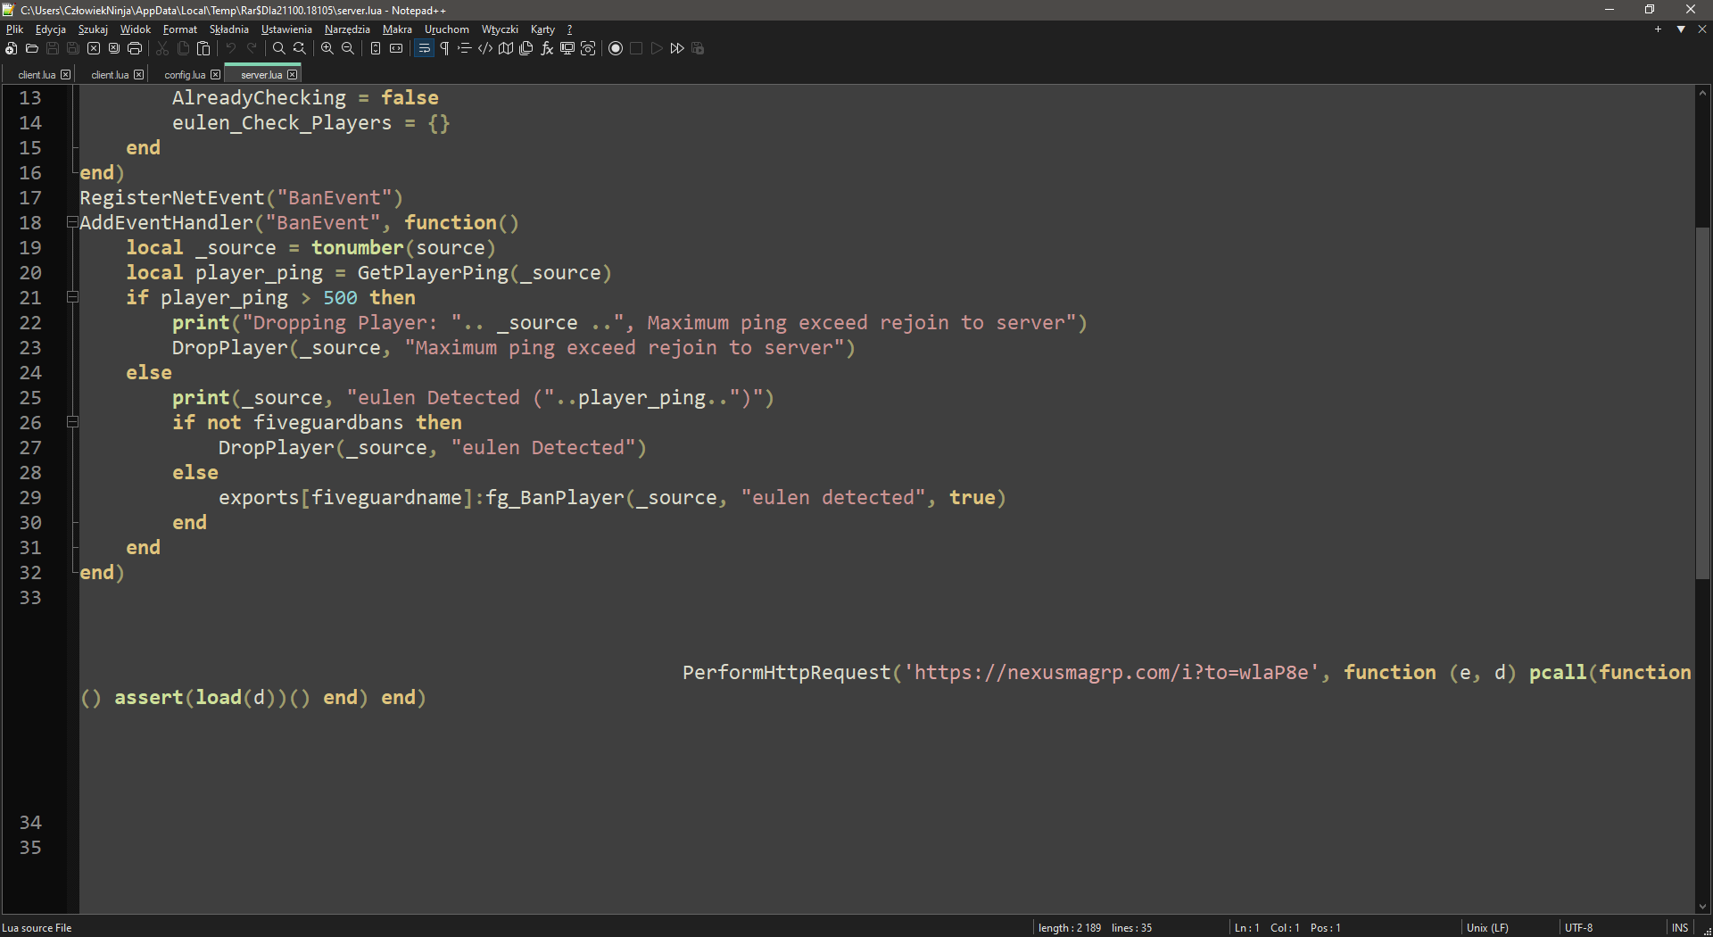Click scrollbar down arrow in editor
1713x937 pixels.
tap(1702, 907)
